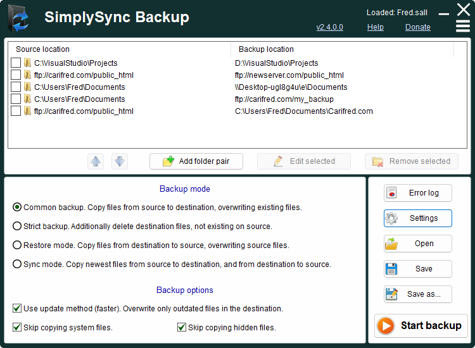Start the backup process

pyautogui.click(x=421, y=326)
